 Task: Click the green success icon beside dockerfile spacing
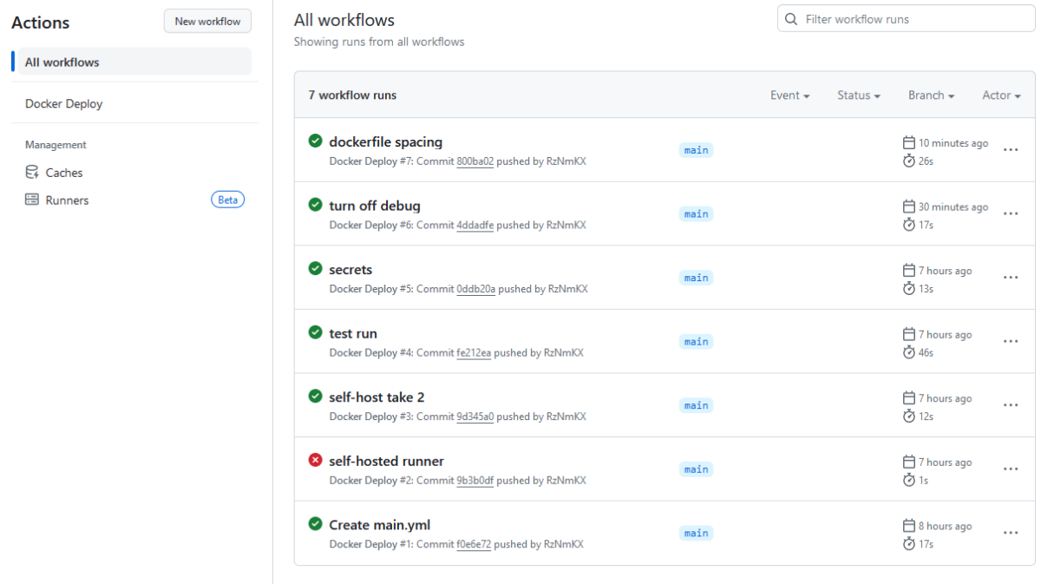[x=315, y=141]
